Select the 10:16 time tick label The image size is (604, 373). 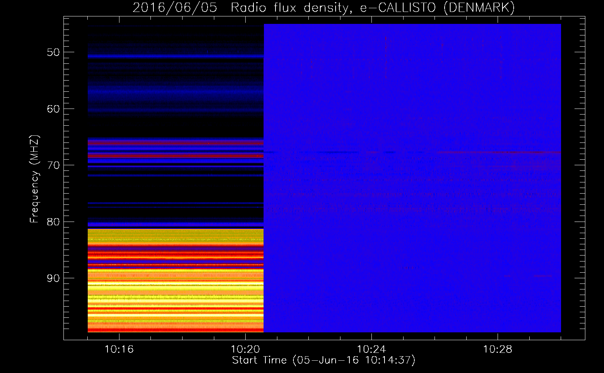119,350
